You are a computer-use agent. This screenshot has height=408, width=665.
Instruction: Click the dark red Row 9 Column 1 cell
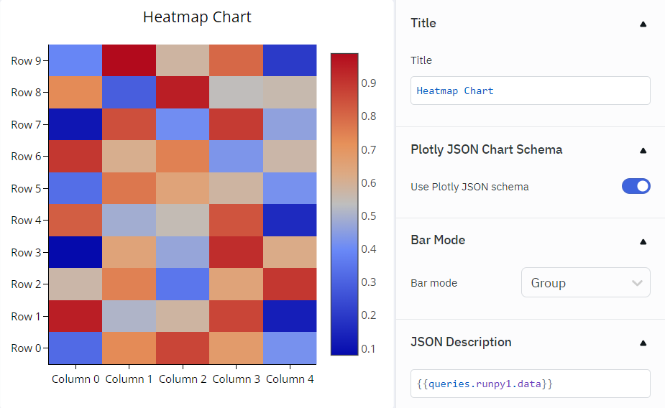(129, 60)
